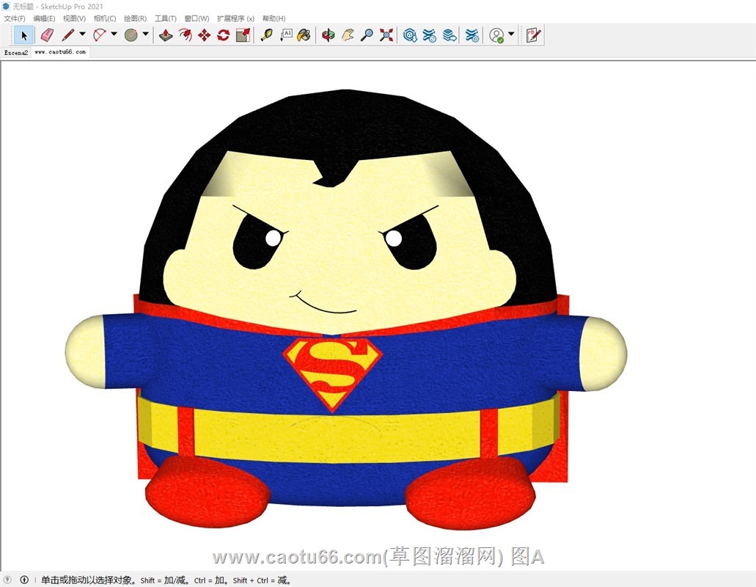Open the Ruby code editor icon
This screenshot has height=587, width=756.
click(533, 35)
